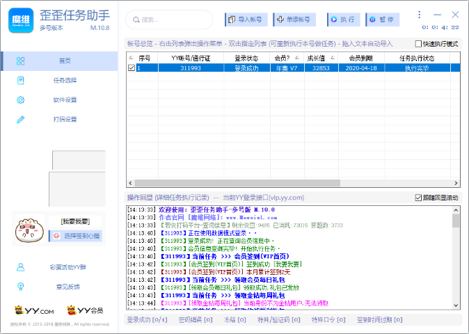Viewport: 469px width, 334px height.
Task: Click table scroll-right arrow
Action: click(456, 183)
